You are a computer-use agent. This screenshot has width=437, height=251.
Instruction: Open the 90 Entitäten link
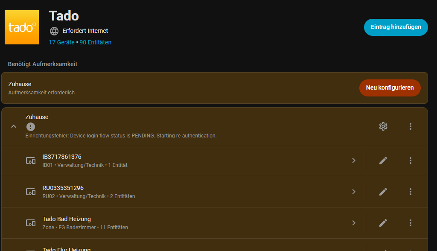(96, 42)
